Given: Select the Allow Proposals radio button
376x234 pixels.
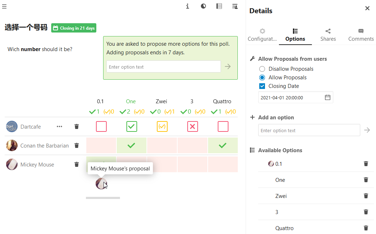Looking at the screenshot, I should [262, 78].
